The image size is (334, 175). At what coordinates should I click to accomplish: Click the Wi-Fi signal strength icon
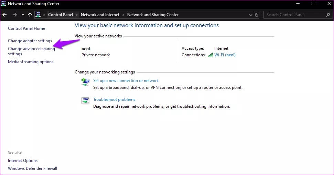point(211,55)
